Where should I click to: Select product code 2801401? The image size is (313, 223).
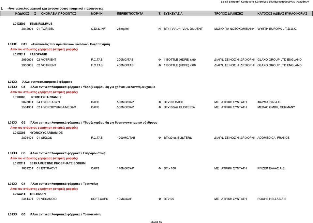coord(27,138)
